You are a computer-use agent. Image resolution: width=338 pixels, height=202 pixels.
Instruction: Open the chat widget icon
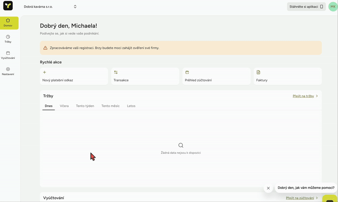[330, 199]
